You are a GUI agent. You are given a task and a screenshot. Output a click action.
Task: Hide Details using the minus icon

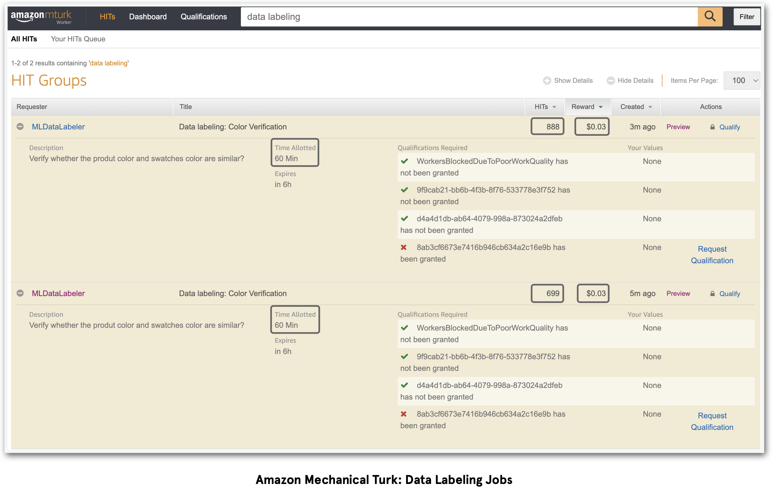click(x=610, y=81)
